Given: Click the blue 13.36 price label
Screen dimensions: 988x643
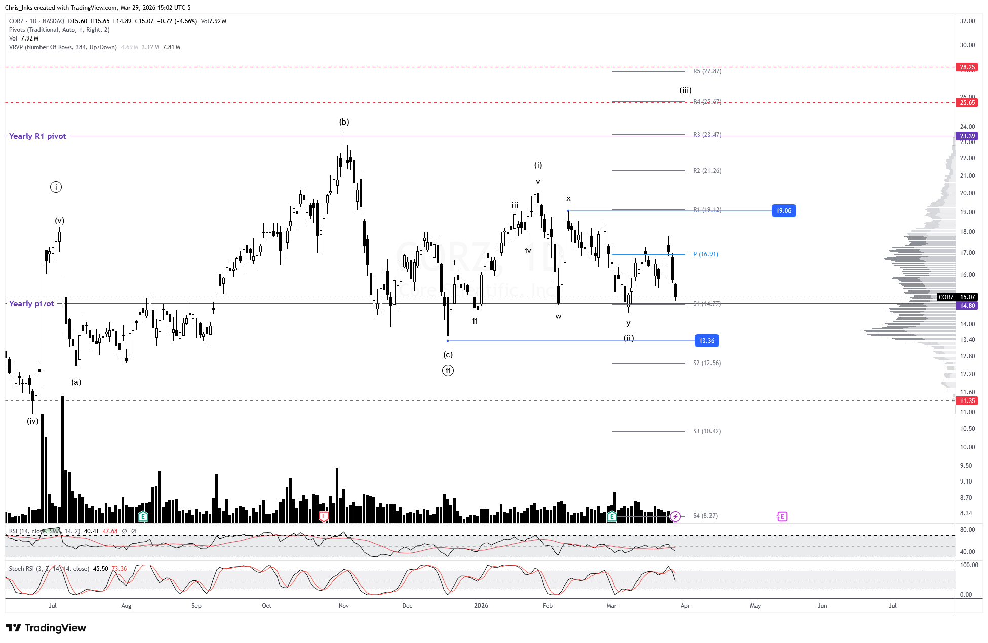Looking at the screenshot, I should [x=706, y=341].
